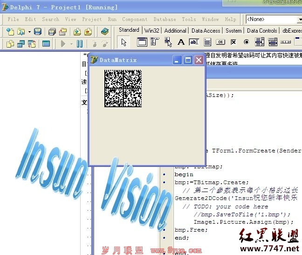Click the View Form toolbar icon
The height and width of the screenshot is (255, 302).
click(x=21, y=44)
